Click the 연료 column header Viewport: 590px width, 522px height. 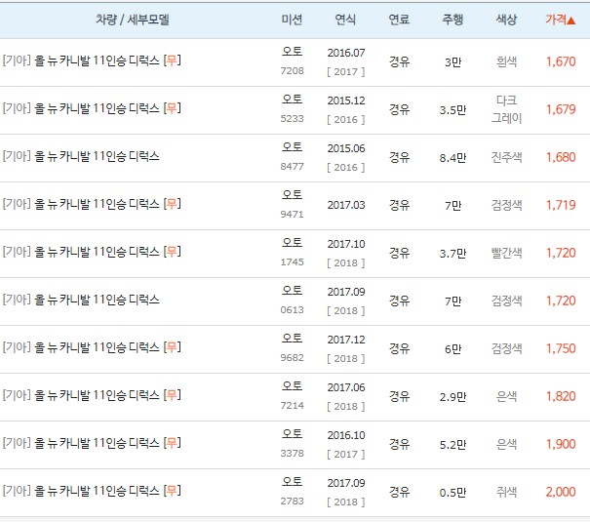coord(399,20)
